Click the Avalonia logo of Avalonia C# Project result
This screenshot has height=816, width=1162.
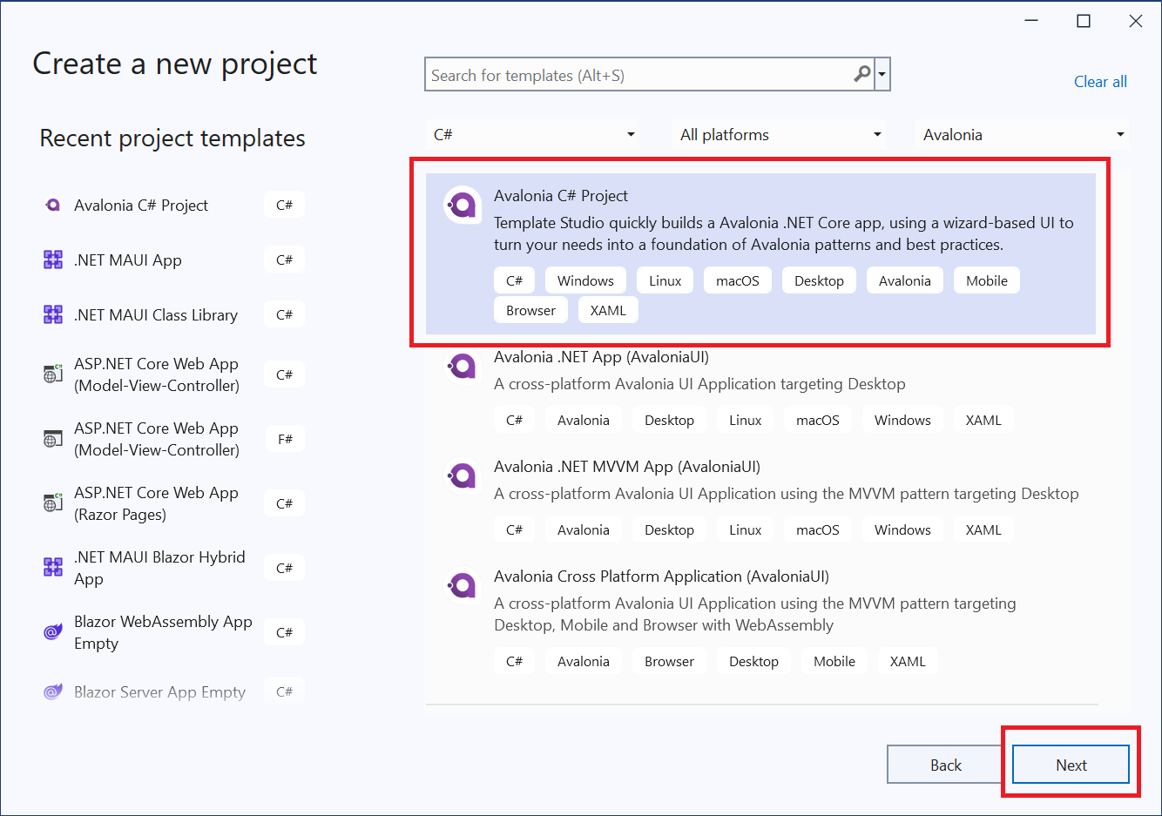pos(462,206)
